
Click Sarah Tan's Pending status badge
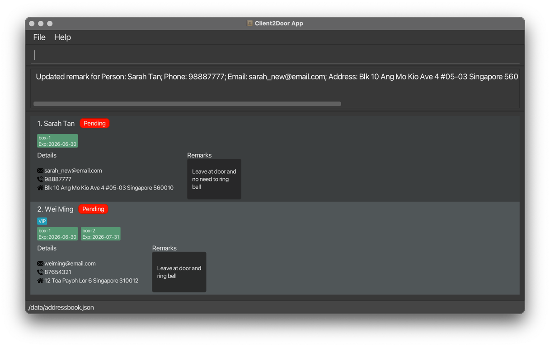point(94,123)
